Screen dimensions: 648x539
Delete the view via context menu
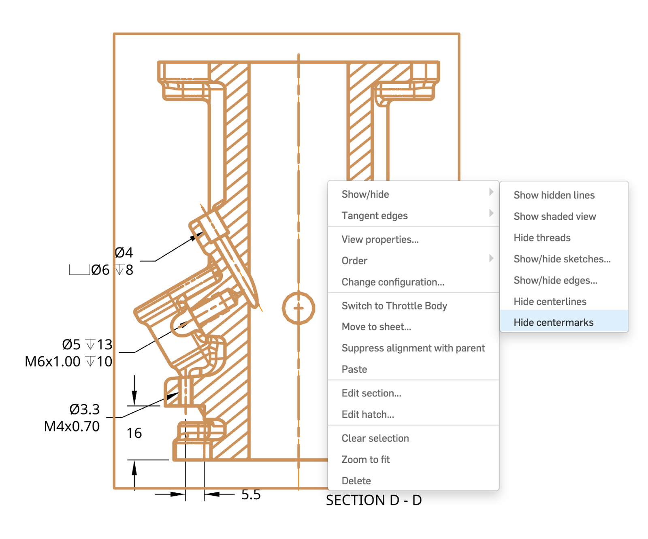coord(356,481)
